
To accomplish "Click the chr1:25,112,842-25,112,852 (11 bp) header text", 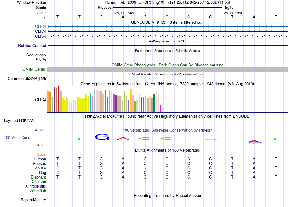I will pyautogui.click(x=199, y=2).
